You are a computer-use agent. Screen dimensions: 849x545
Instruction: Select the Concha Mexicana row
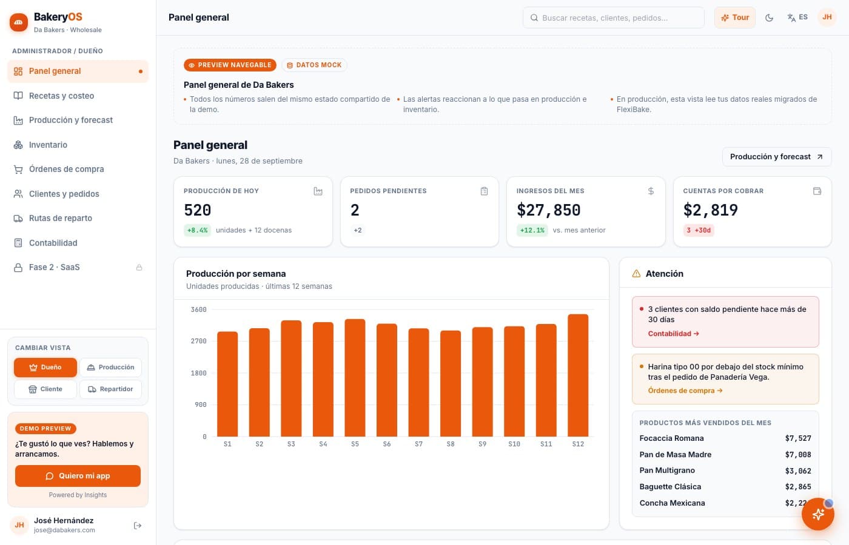coord(725,503)
